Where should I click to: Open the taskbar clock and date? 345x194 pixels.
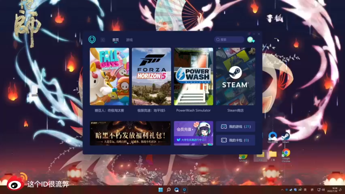(x=332, y=190)
